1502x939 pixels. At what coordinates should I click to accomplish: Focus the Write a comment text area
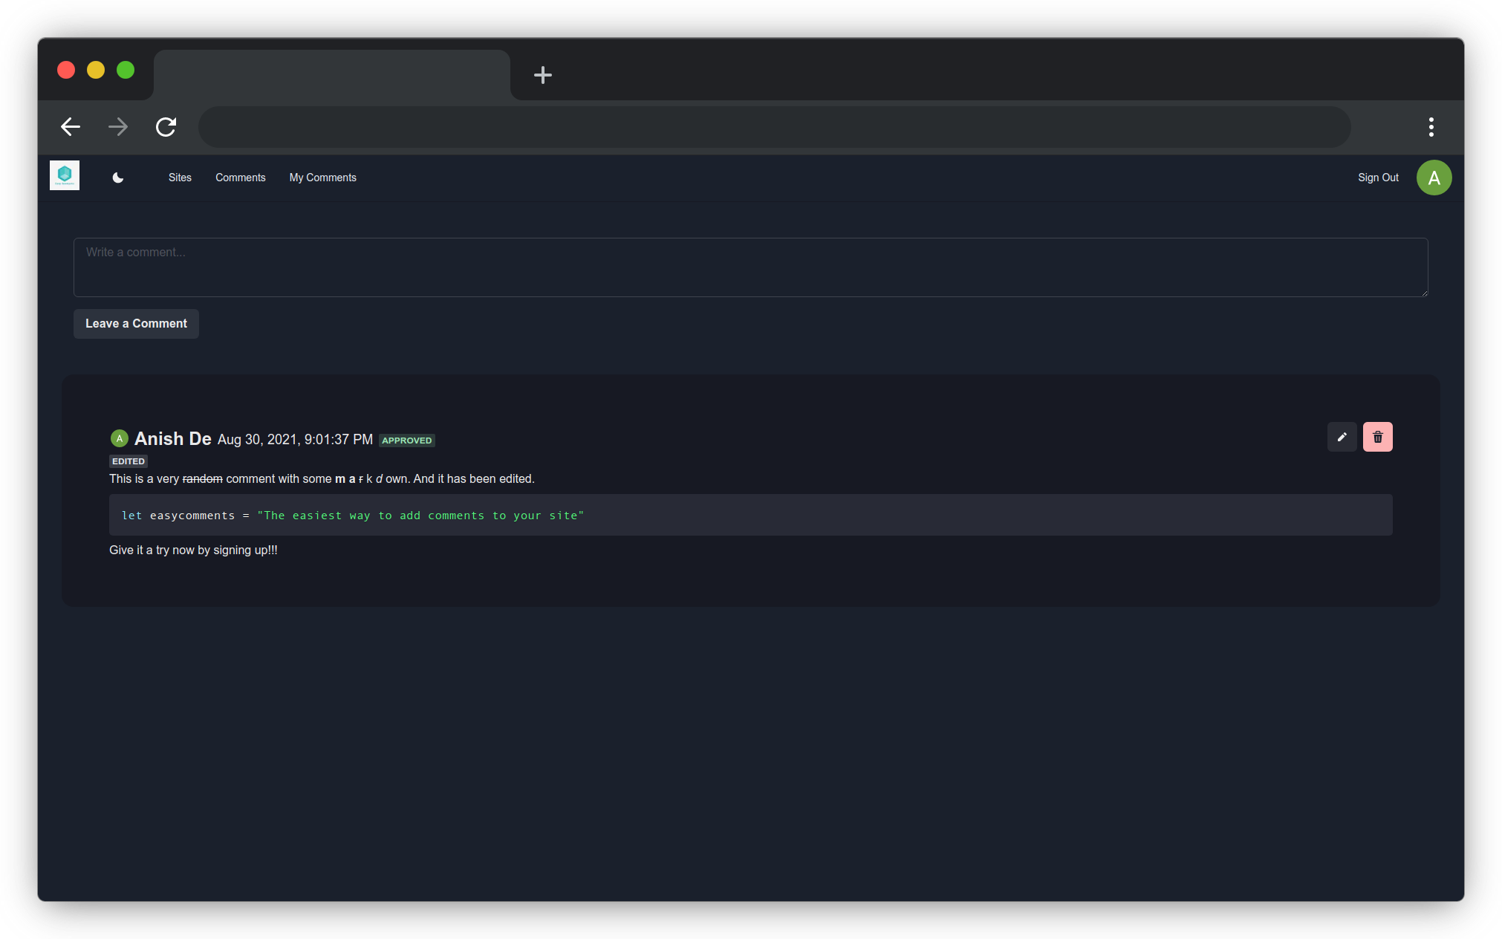coord(750,267)
